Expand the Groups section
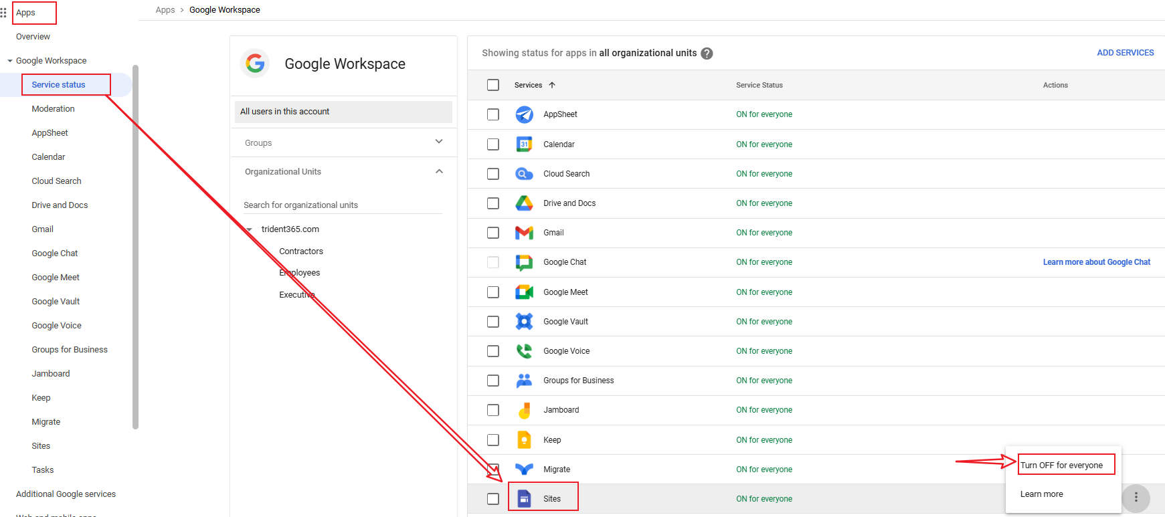The width and height of the screenshot is (1165, 517). point(439,142)
